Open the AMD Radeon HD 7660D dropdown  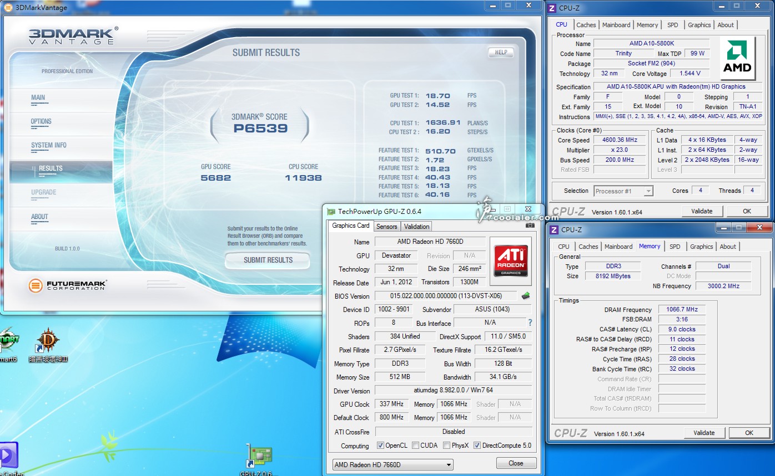(x=392, y=464)
